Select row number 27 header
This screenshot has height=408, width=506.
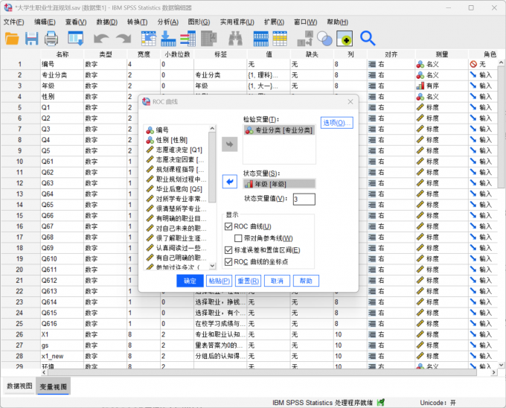pyautogui.click(x=19, y=345)
